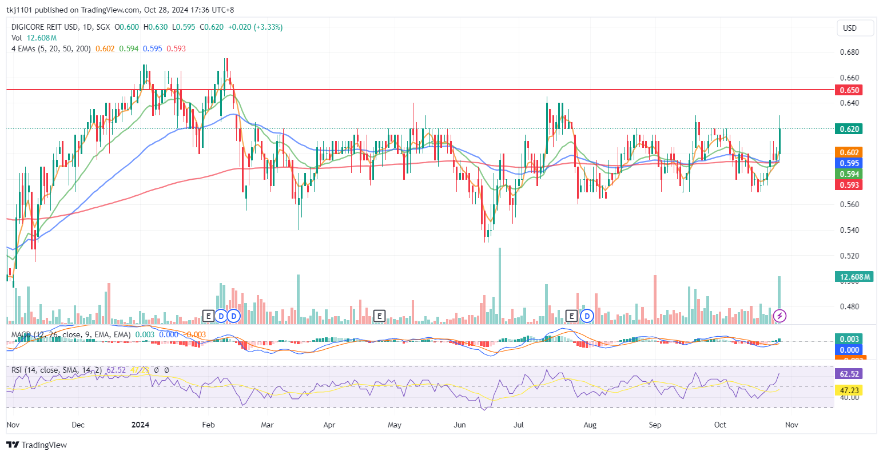Image resolution: width=883 pixels, height=456 pixels.
Task: Click the green 0.620 last price label
Action: 849,129
